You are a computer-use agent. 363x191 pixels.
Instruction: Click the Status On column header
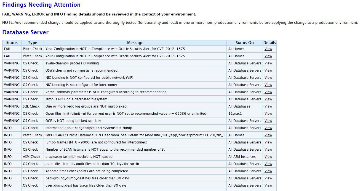[x=244, y=43]
